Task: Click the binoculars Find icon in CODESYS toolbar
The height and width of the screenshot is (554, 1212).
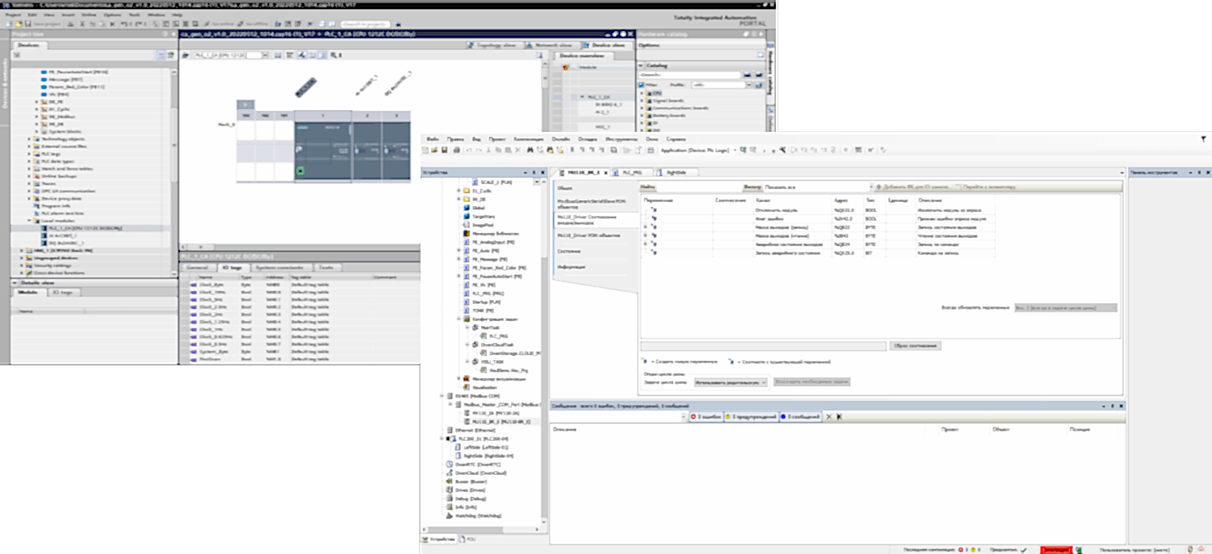Action: [x=529, y=150]
